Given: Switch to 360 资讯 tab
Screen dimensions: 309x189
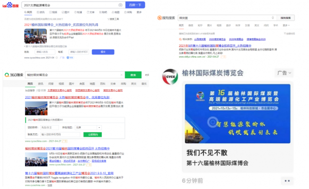Looking at the screenshot, I should (x=41, y=84).
